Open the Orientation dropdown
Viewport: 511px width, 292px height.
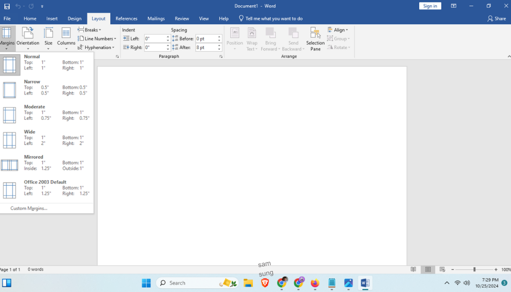point(28,38)
